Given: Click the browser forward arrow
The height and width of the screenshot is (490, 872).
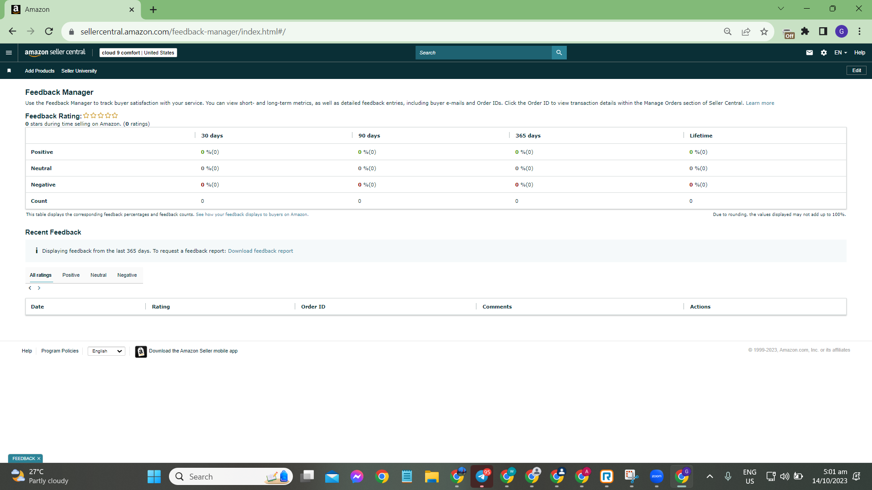Looking at the screenshot, I should pos(30,31).
